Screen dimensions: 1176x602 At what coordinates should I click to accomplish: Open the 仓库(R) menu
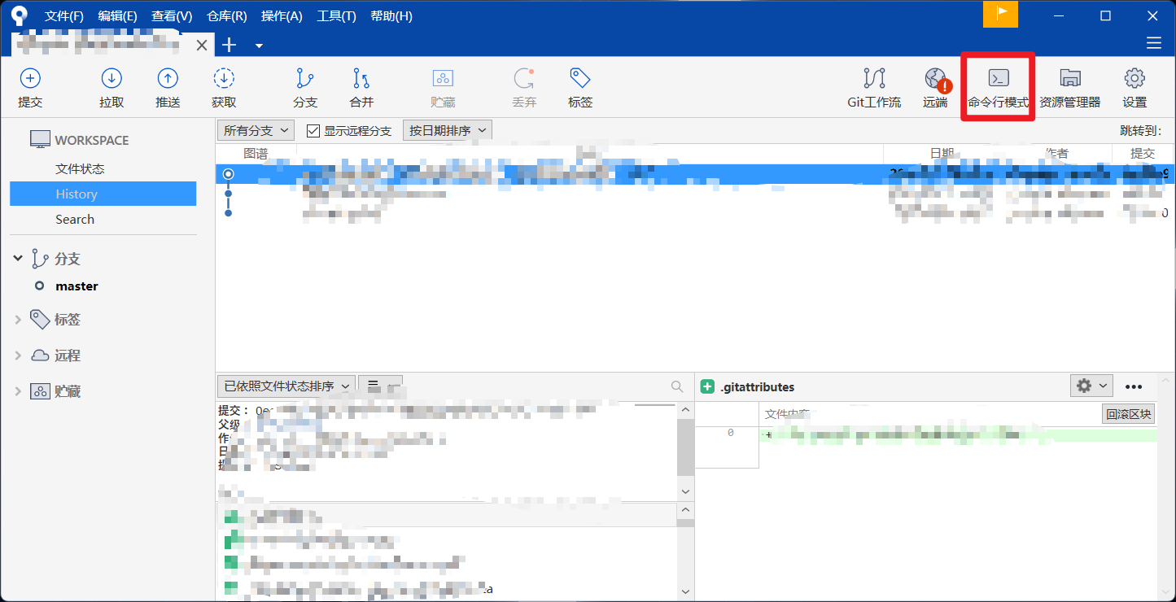[226, 15]
